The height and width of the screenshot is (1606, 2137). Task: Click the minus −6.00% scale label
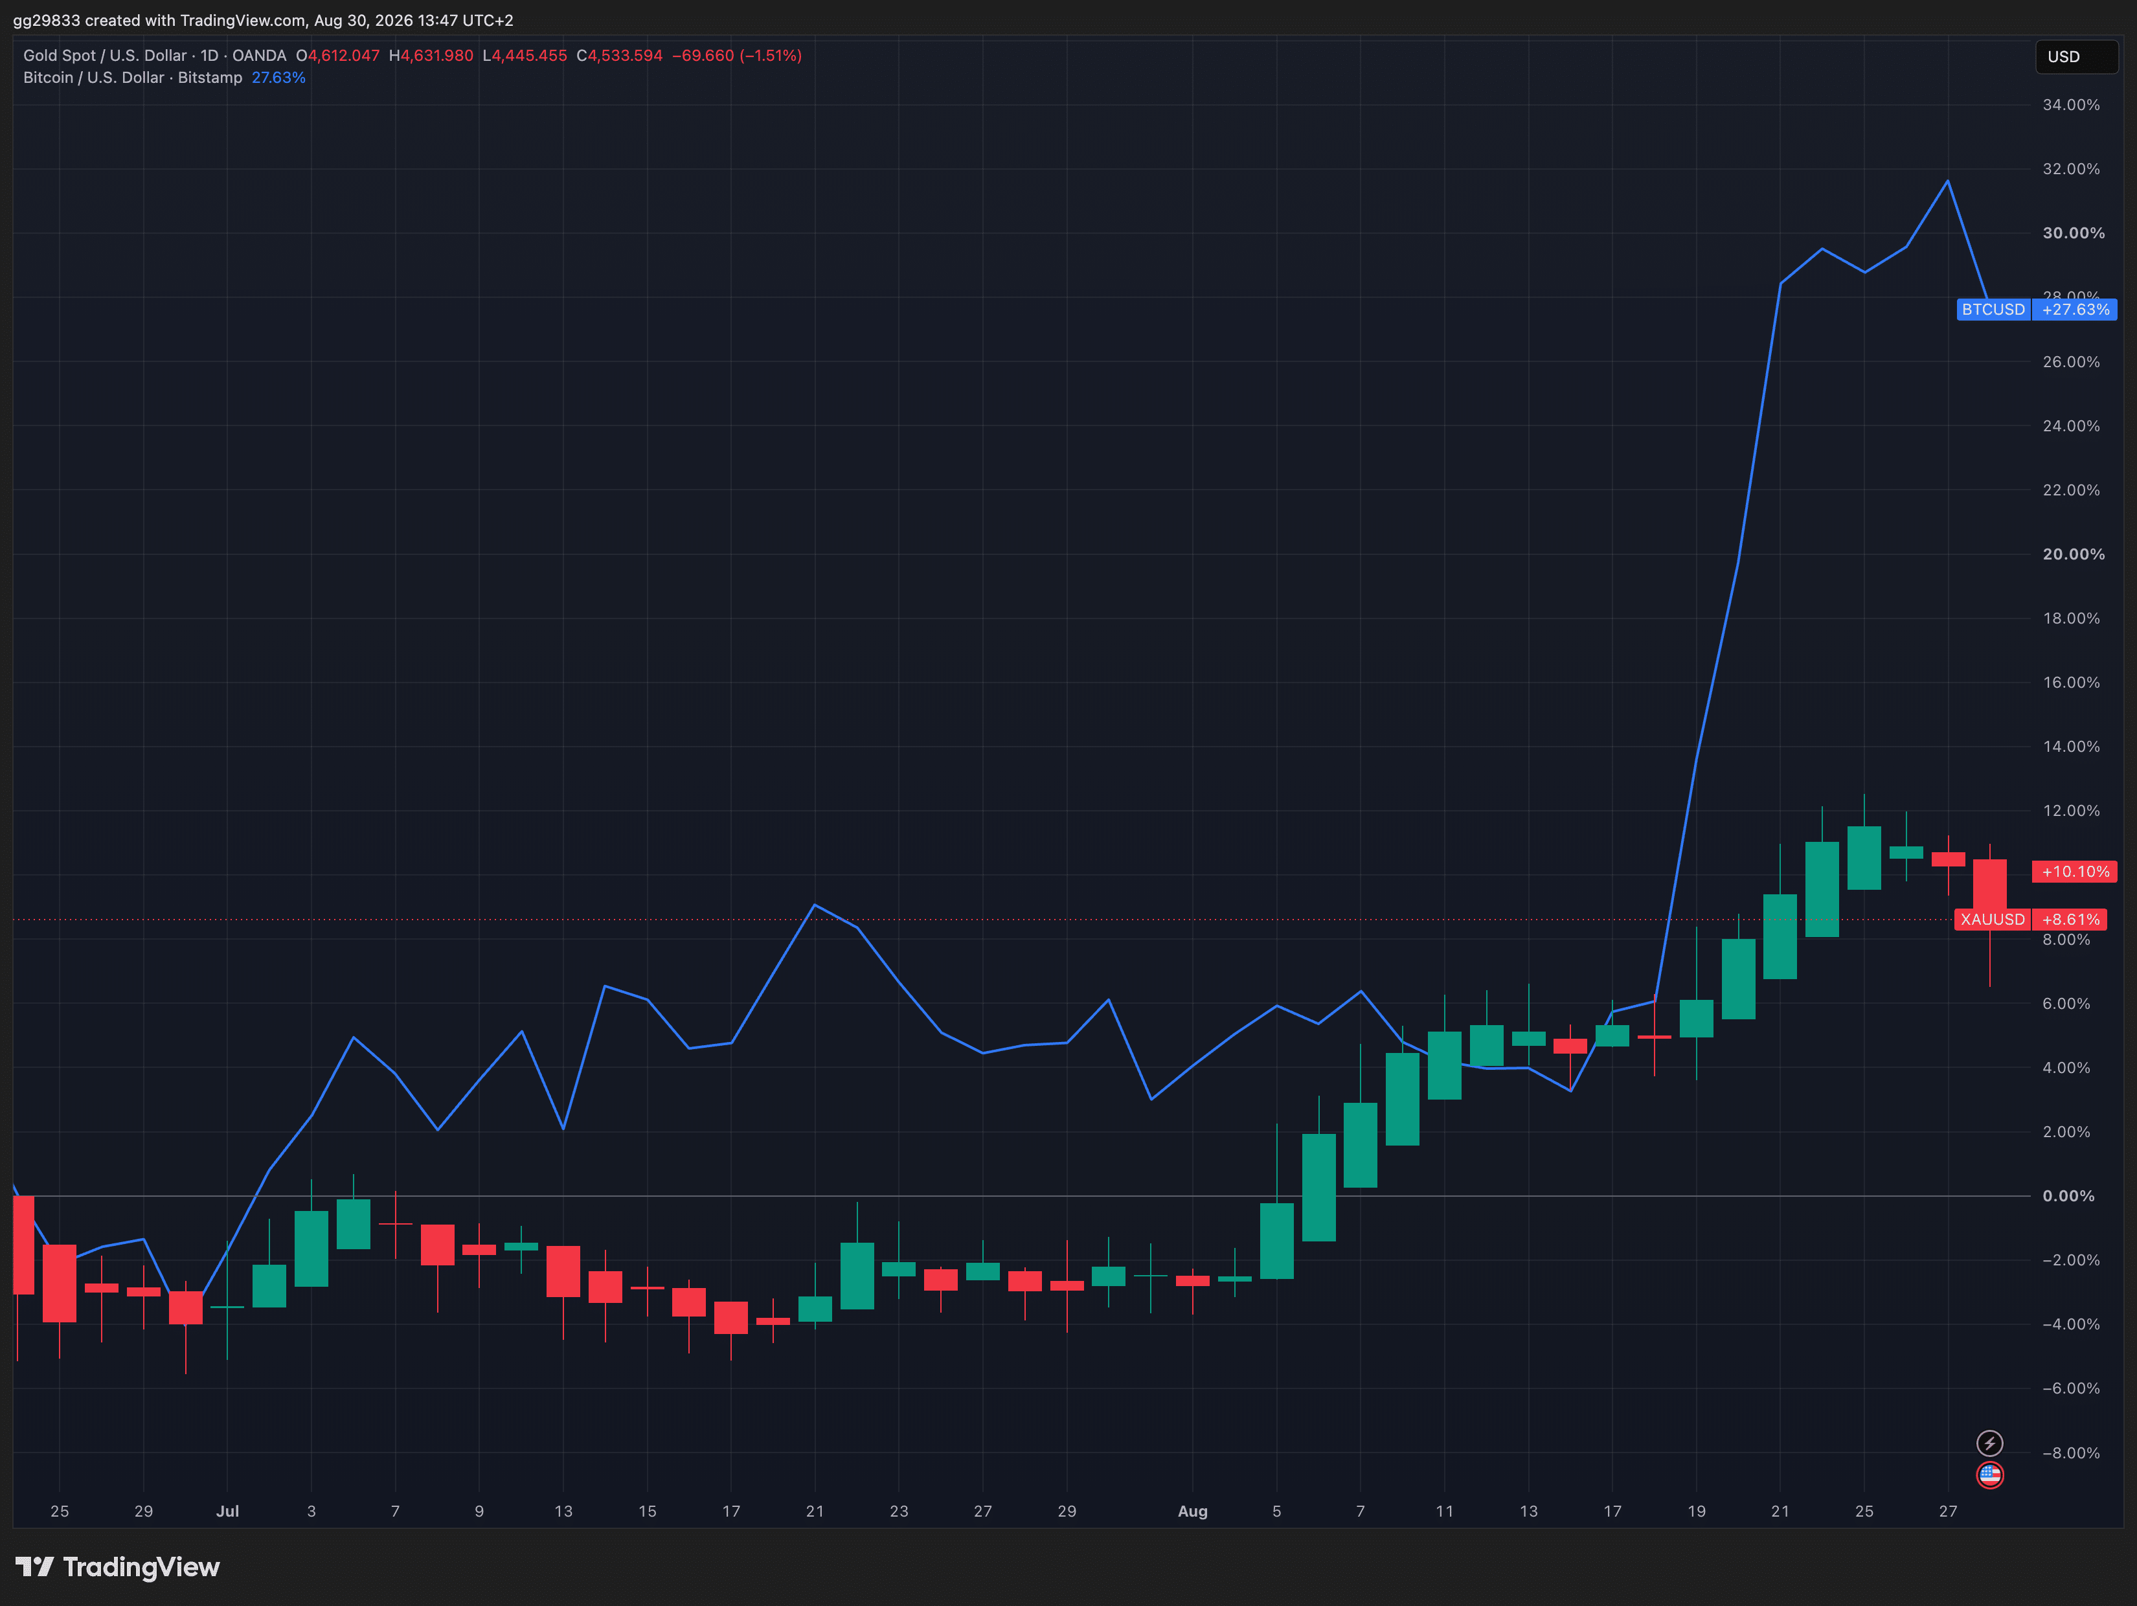point(2072,1388)
